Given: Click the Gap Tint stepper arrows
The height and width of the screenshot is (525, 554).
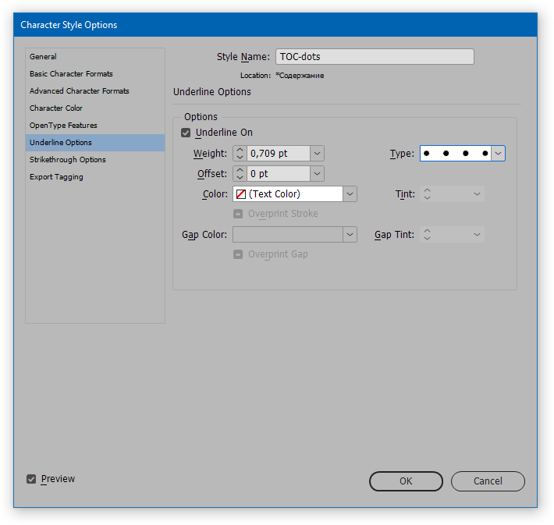Looking at the screenshot, I should pyautogui.click(x=427, y=235).
